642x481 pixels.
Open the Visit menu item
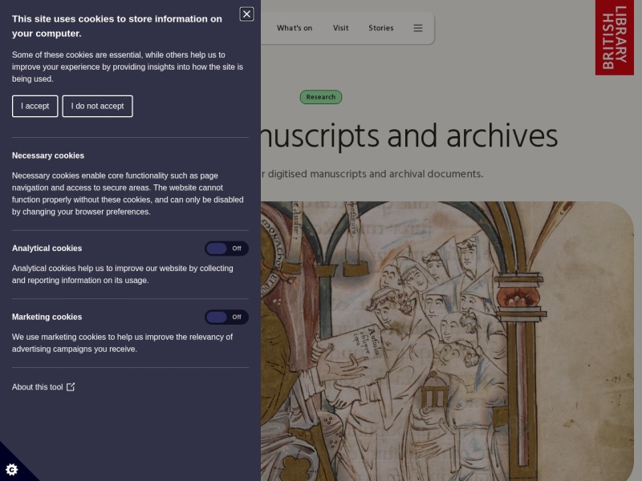[340, 28]
